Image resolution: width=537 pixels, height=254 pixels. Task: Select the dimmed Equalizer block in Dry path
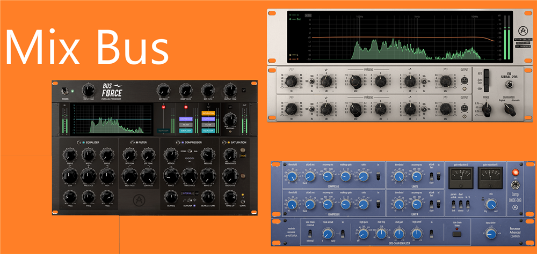[x=163, y=131]
